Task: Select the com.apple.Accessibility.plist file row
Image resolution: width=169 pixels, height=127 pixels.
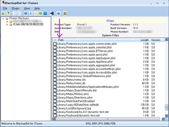Action: tap(109, 72)
